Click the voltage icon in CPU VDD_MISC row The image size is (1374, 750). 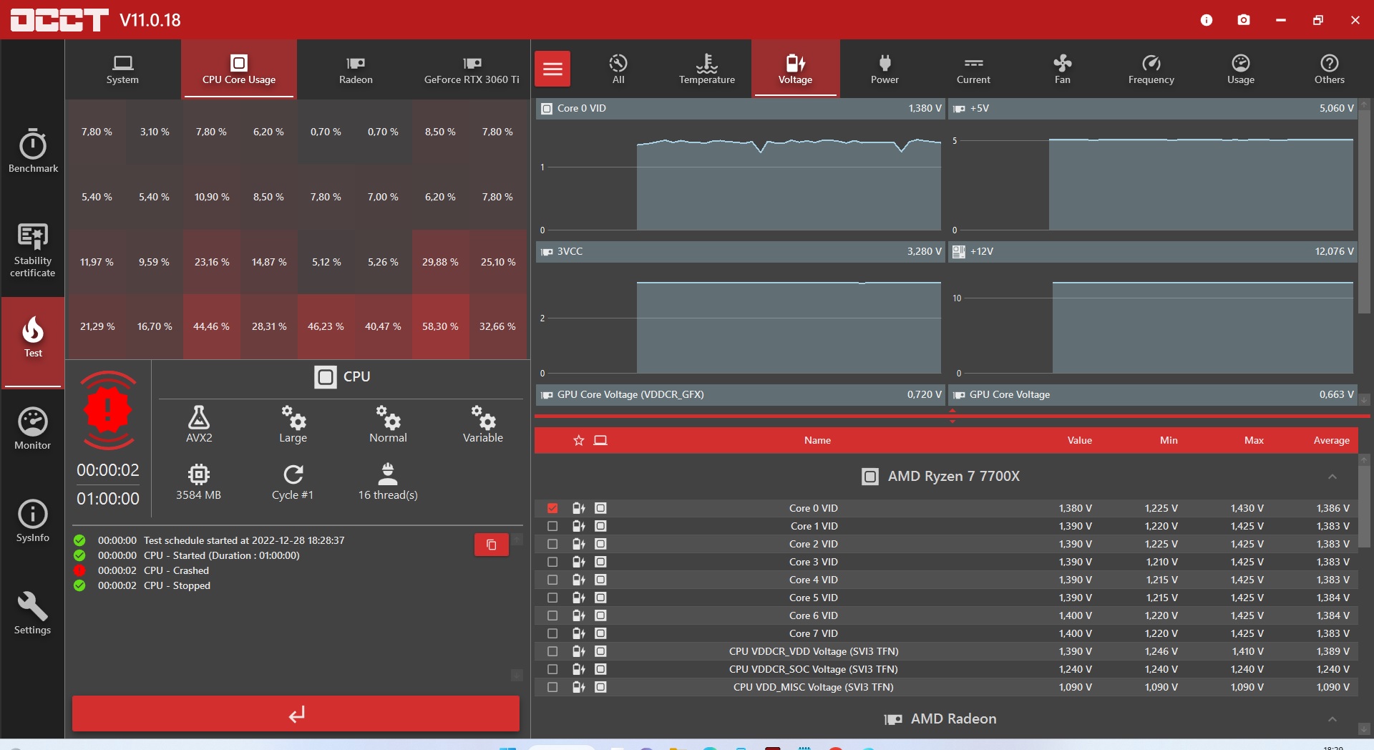point(578,687)
